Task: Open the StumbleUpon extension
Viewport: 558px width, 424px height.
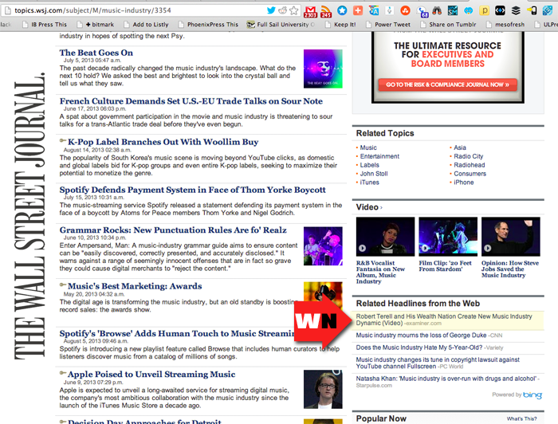Action: tap(405, 10)
